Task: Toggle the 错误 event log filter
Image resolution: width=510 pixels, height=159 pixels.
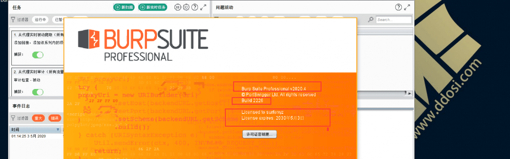Action: pyautogui.click(x=56, y=118)
